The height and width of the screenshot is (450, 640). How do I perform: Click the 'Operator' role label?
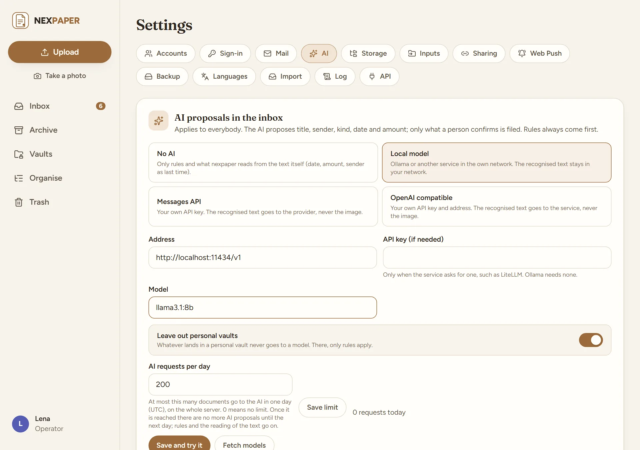[49, 429]
